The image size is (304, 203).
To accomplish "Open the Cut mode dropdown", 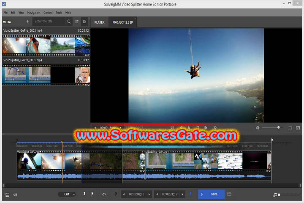I will 67,194.
